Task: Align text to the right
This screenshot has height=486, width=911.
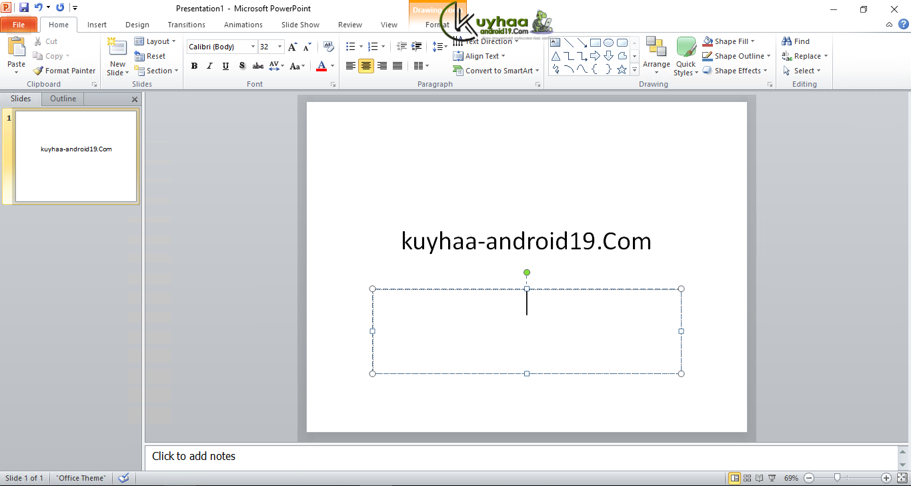Action: pos(382,66)
